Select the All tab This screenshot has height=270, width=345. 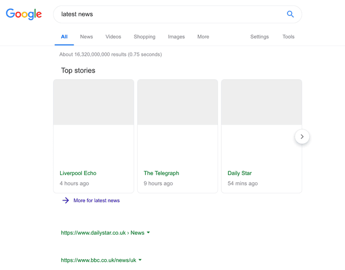click(64, 37)
